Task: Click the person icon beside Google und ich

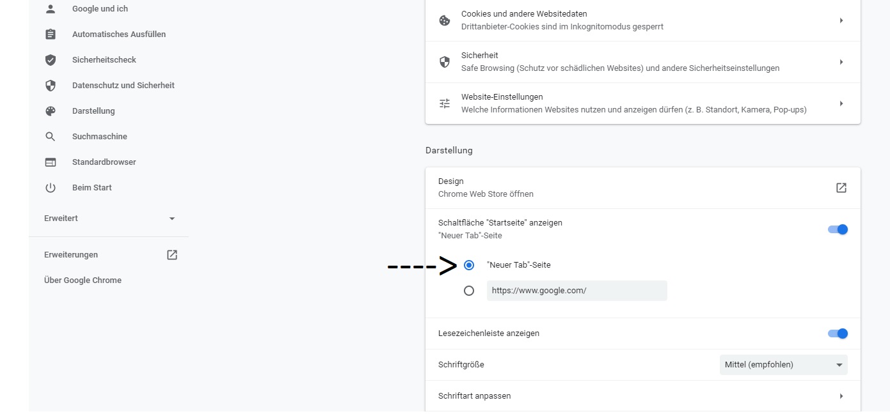Action: [51, 9]
